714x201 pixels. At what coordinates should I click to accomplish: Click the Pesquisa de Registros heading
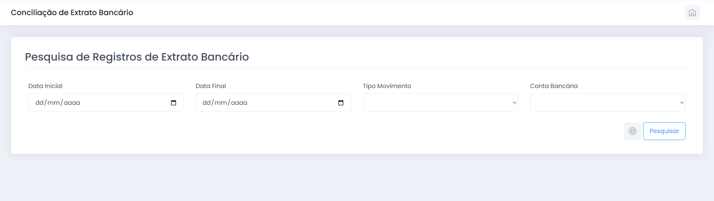(x=137, y=57)
